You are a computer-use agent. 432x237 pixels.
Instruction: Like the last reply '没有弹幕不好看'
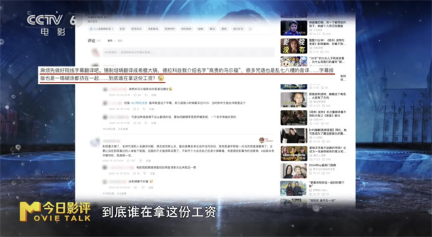[135, 187]
